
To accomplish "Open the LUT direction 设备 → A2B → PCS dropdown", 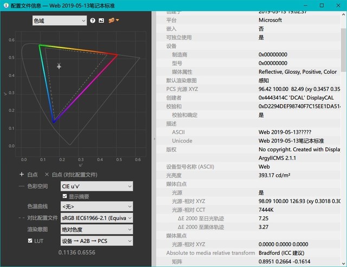I will [x=96, y=240].
